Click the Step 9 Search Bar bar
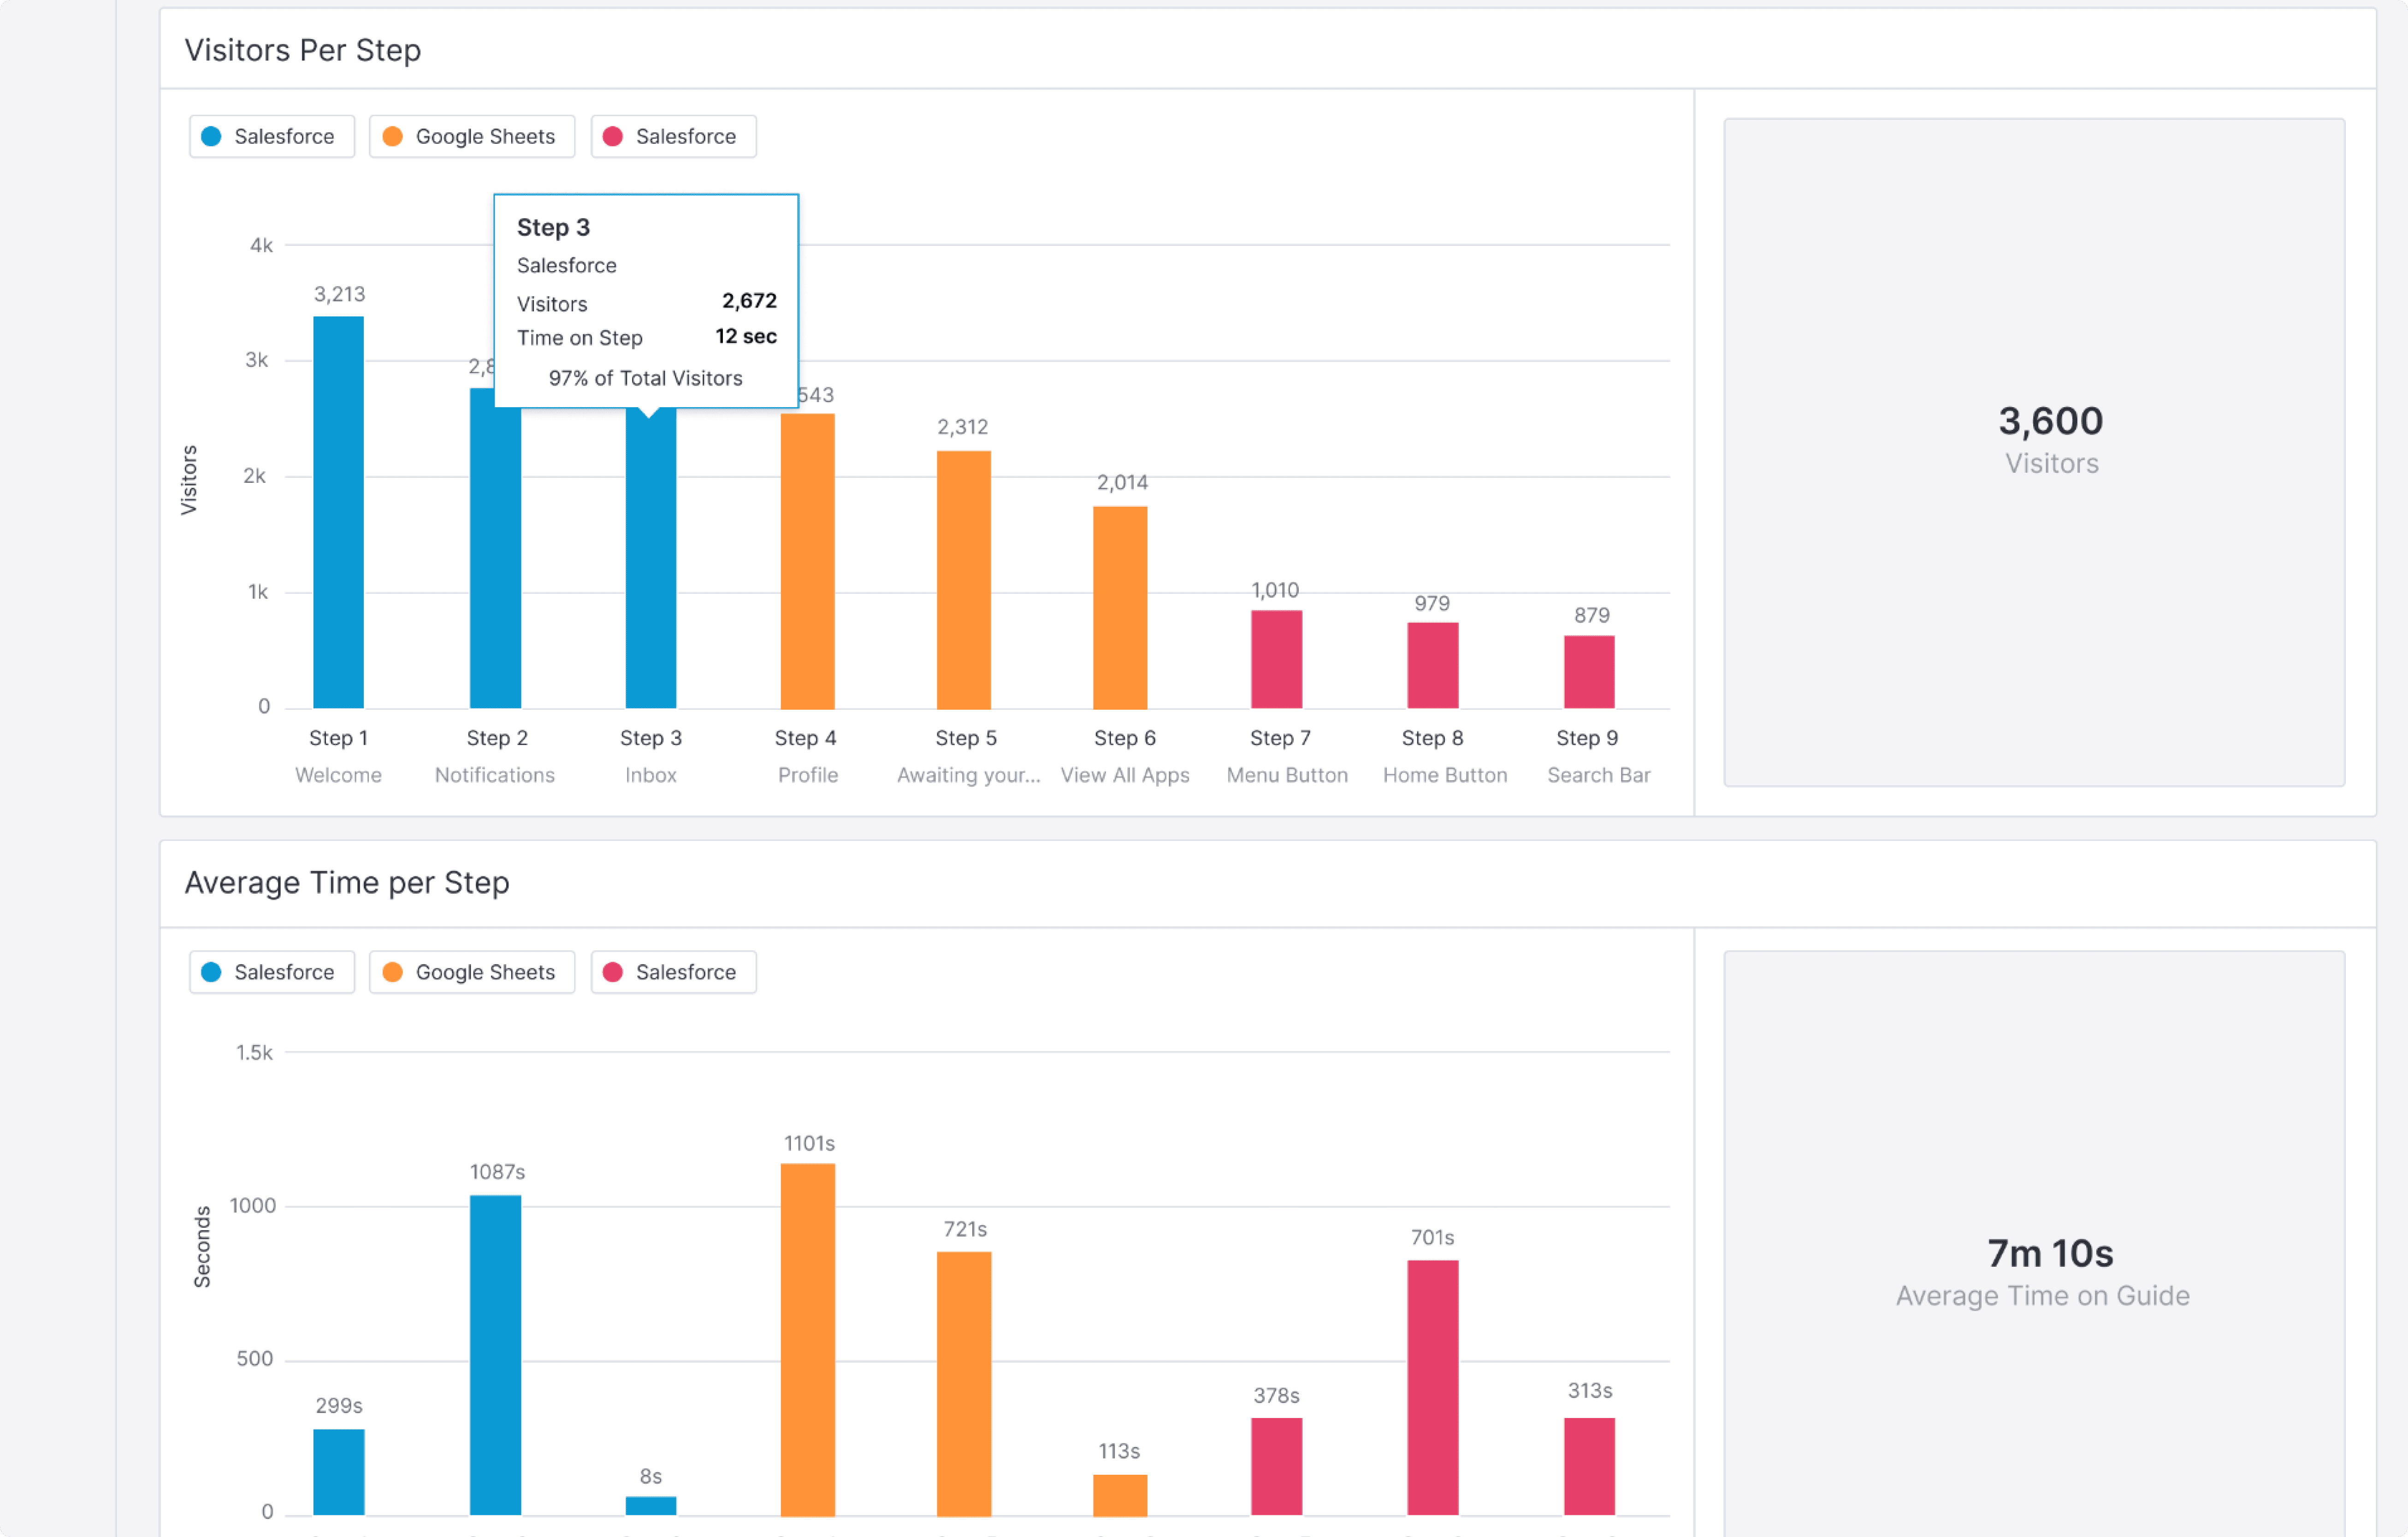 point(1589,671)
